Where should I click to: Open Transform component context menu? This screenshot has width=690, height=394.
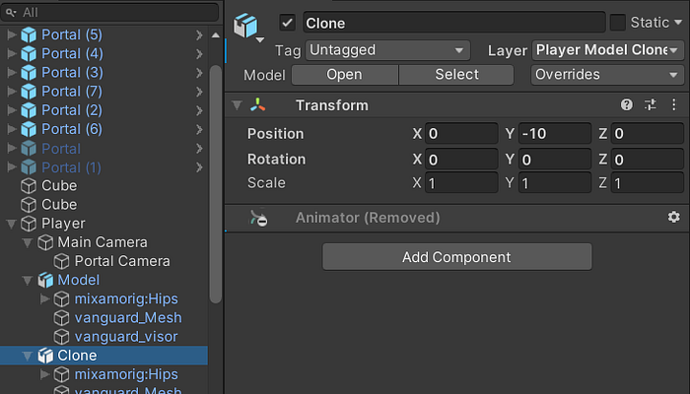673,105
